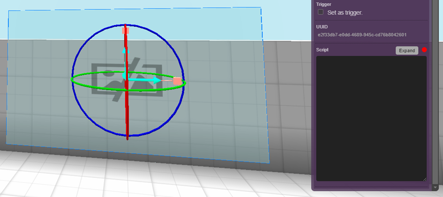This screenshot has width=443, height=197.
Task: Click the red script status dot
Action: (x=424, y=50)
